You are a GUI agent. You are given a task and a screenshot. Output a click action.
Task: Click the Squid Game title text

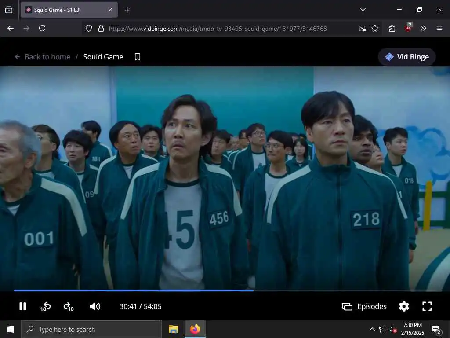pos(103,57)
